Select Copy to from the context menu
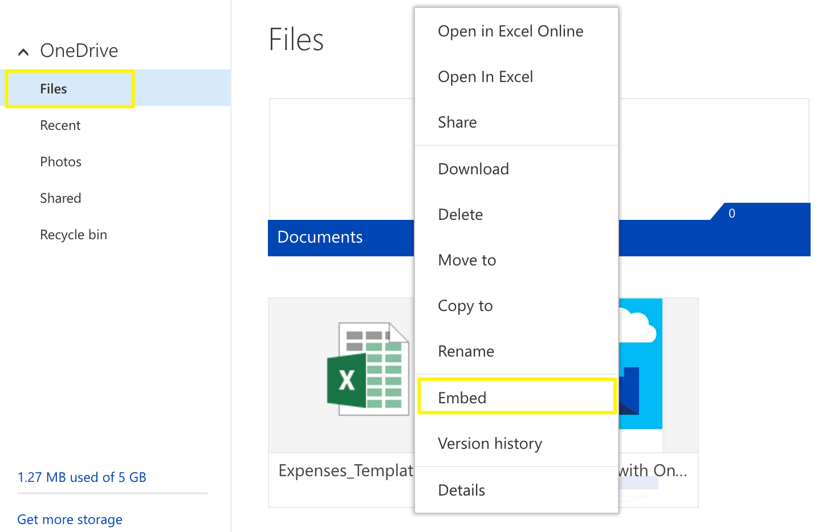Screen dimensions: 822x532 coord(465,306)
